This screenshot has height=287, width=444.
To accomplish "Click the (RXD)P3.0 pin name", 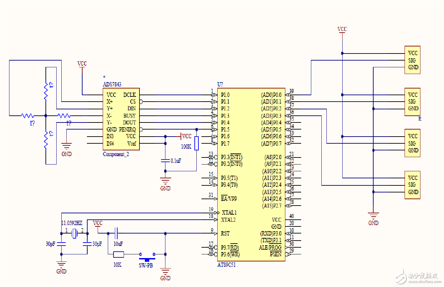I will click(x=271, y=234).
